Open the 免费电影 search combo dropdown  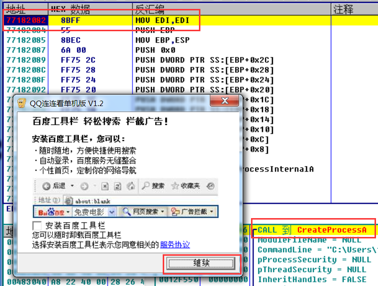112,212
